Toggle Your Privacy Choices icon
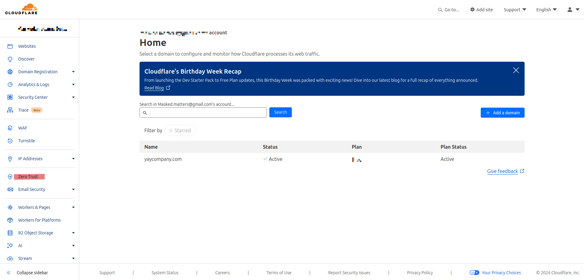This screenshot has width=584, height=280. (474, 273)
